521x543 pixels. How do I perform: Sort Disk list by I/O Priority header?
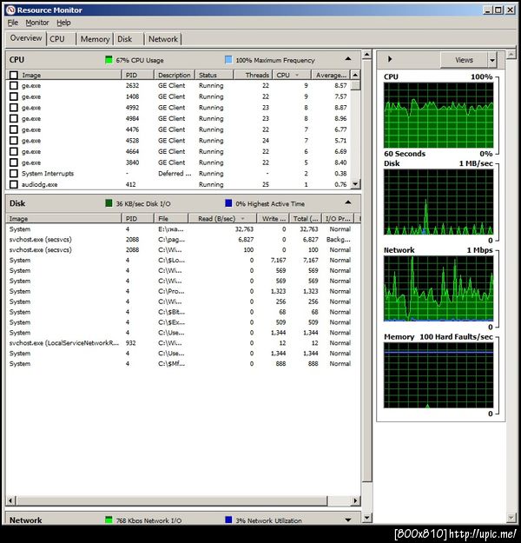tap(339, 219)
